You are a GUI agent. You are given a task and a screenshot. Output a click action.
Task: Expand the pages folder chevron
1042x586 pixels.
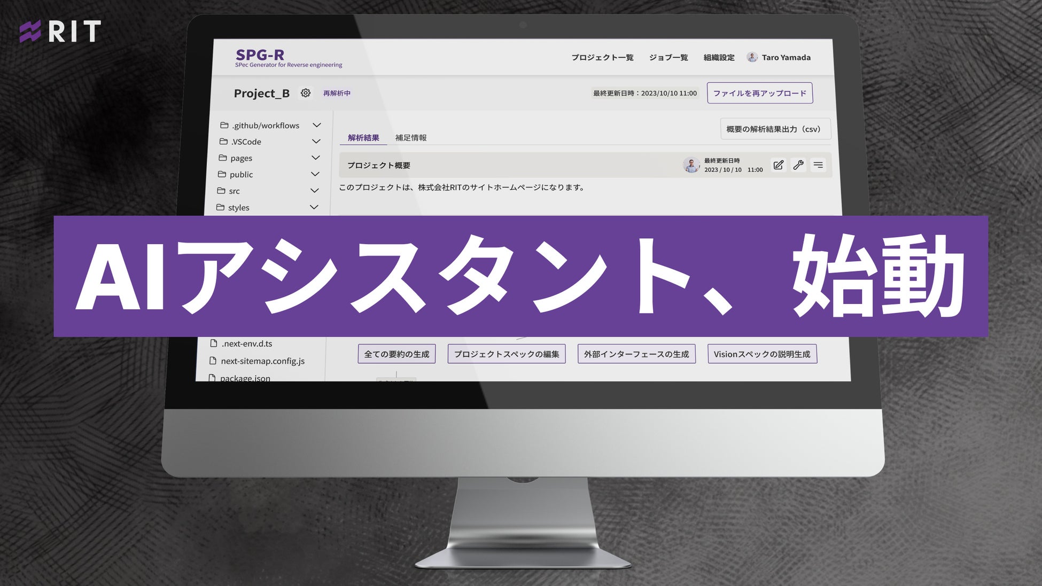(x=316, y=158)
